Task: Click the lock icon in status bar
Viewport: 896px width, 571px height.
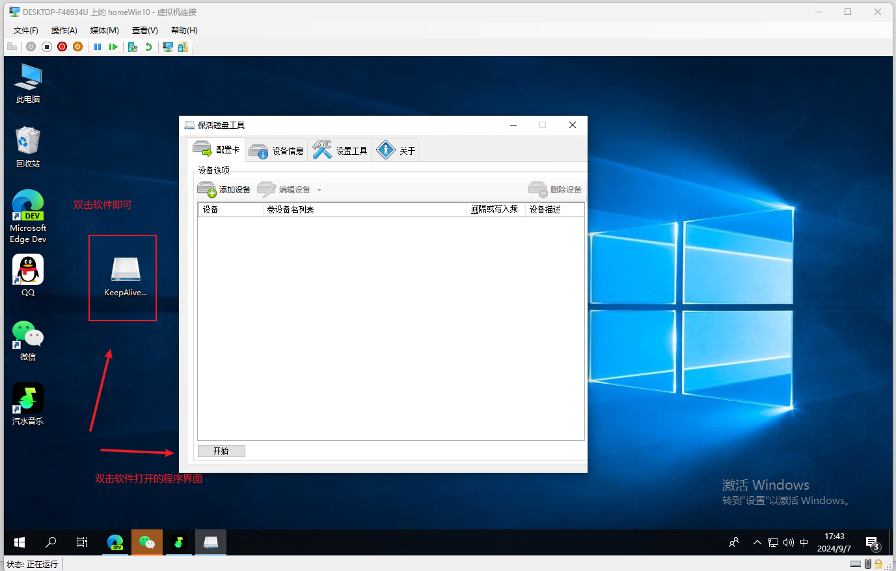Action: pos(878,564)
